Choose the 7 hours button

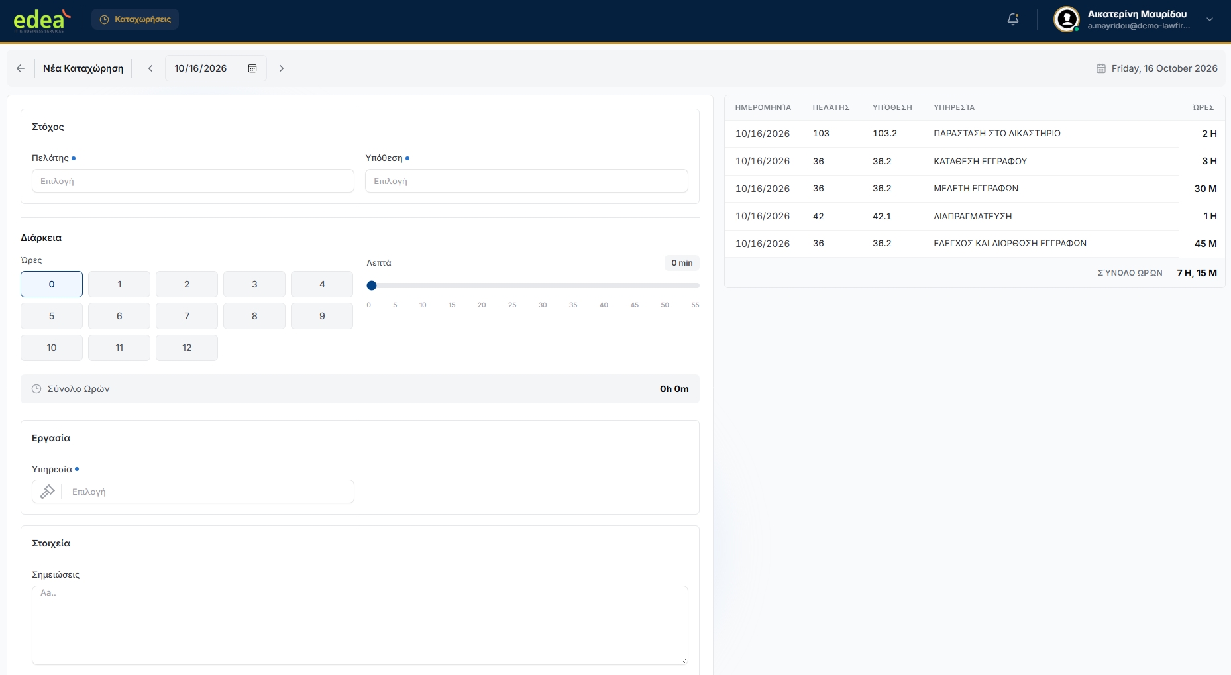[x=187, y=316]
